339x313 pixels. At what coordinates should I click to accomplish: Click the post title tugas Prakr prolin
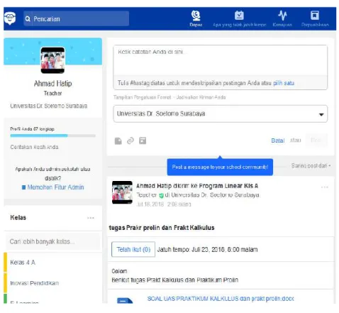(162, 228)
